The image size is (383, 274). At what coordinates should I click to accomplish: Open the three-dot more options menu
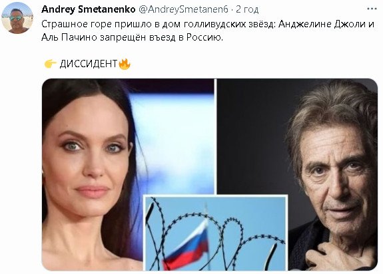372,9
